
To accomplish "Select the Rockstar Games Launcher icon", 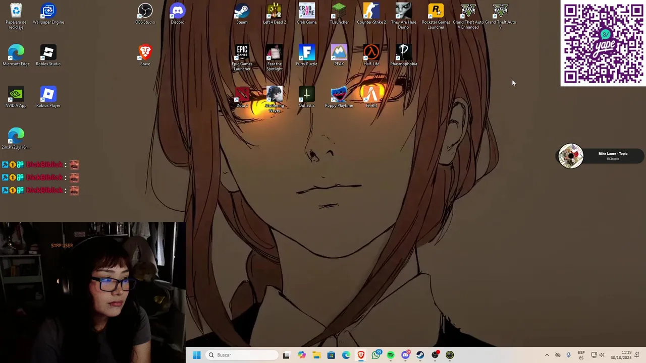I will pyautogui.click(x=436, y=16).
